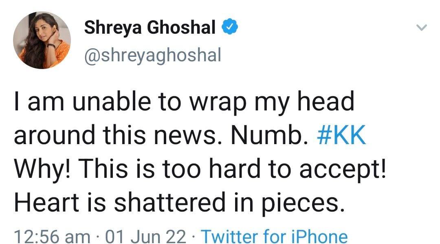Open the tweet options chevron menu
Viewport: 440px width, 244px height.
[x=422, y=28]
